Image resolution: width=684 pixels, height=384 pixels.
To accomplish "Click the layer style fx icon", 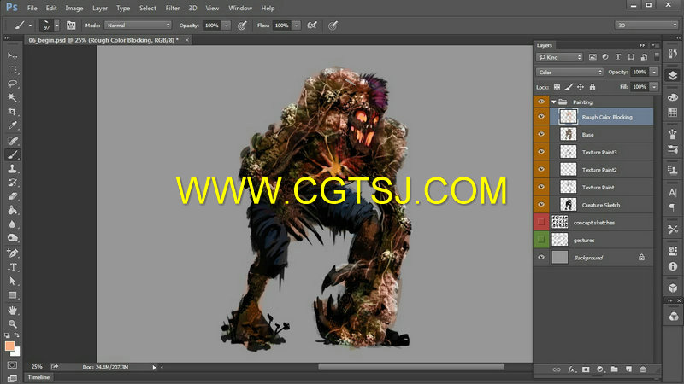I will coord(571,369).
